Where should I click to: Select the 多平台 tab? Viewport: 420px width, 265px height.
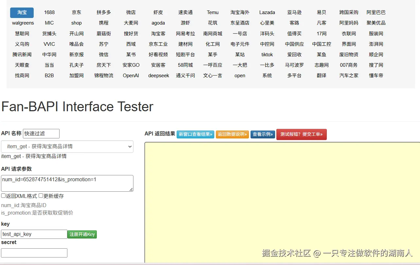click(294, 75)
